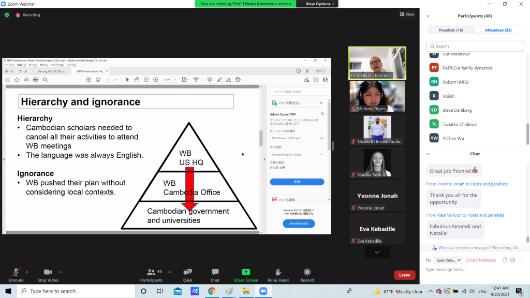
Task: Open Chat from the meeting toolbar
Action: click(215, 275)
